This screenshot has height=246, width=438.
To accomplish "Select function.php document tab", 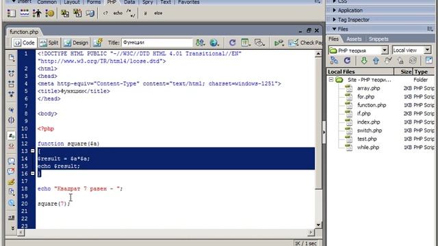I will tap(24, 32).
